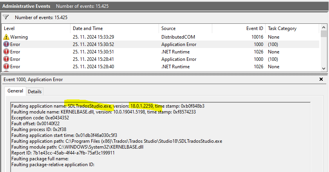Select the 25. 11. 2024 15:28:41 entry
The image size is (329, 172).
[x=161, y=59]
